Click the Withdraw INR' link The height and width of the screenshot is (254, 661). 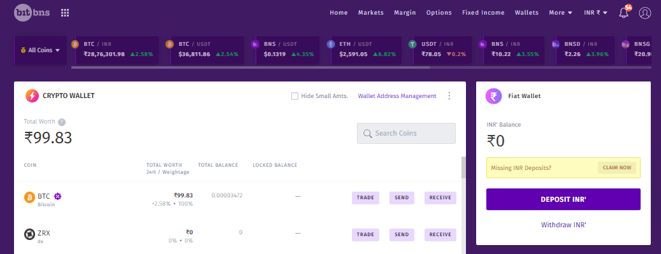click(563, 225)
